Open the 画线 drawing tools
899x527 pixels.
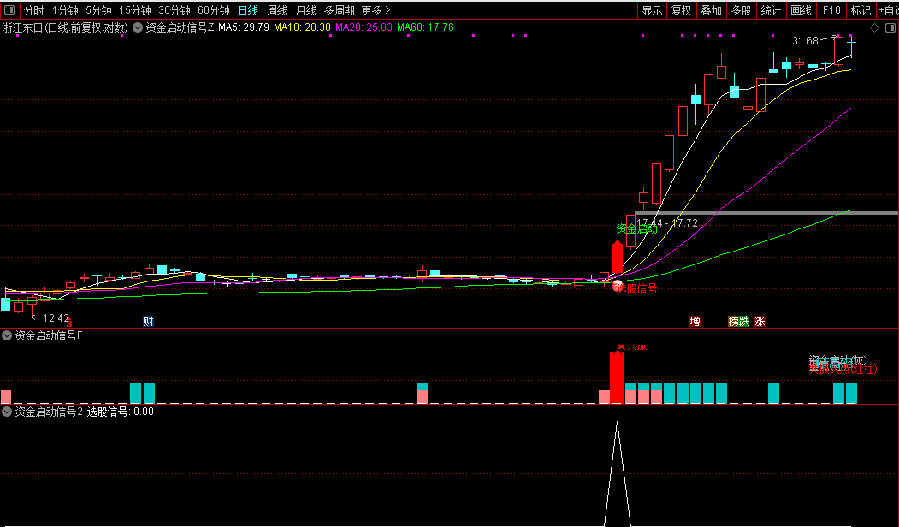click(x=801, y=10)
